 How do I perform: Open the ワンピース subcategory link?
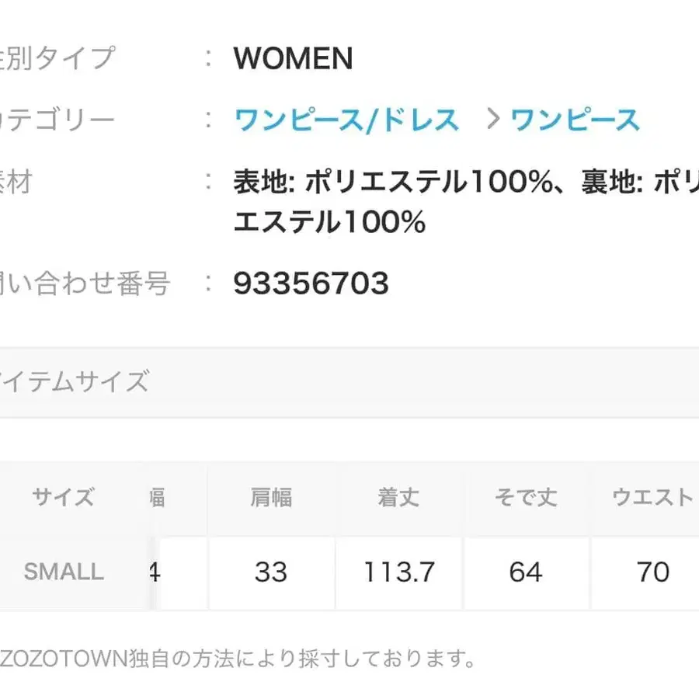pos(575,118)
